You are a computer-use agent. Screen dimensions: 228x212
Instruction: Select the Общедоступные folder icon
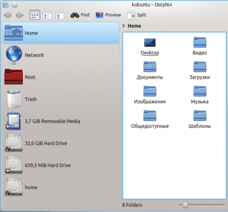click(150, 115)
